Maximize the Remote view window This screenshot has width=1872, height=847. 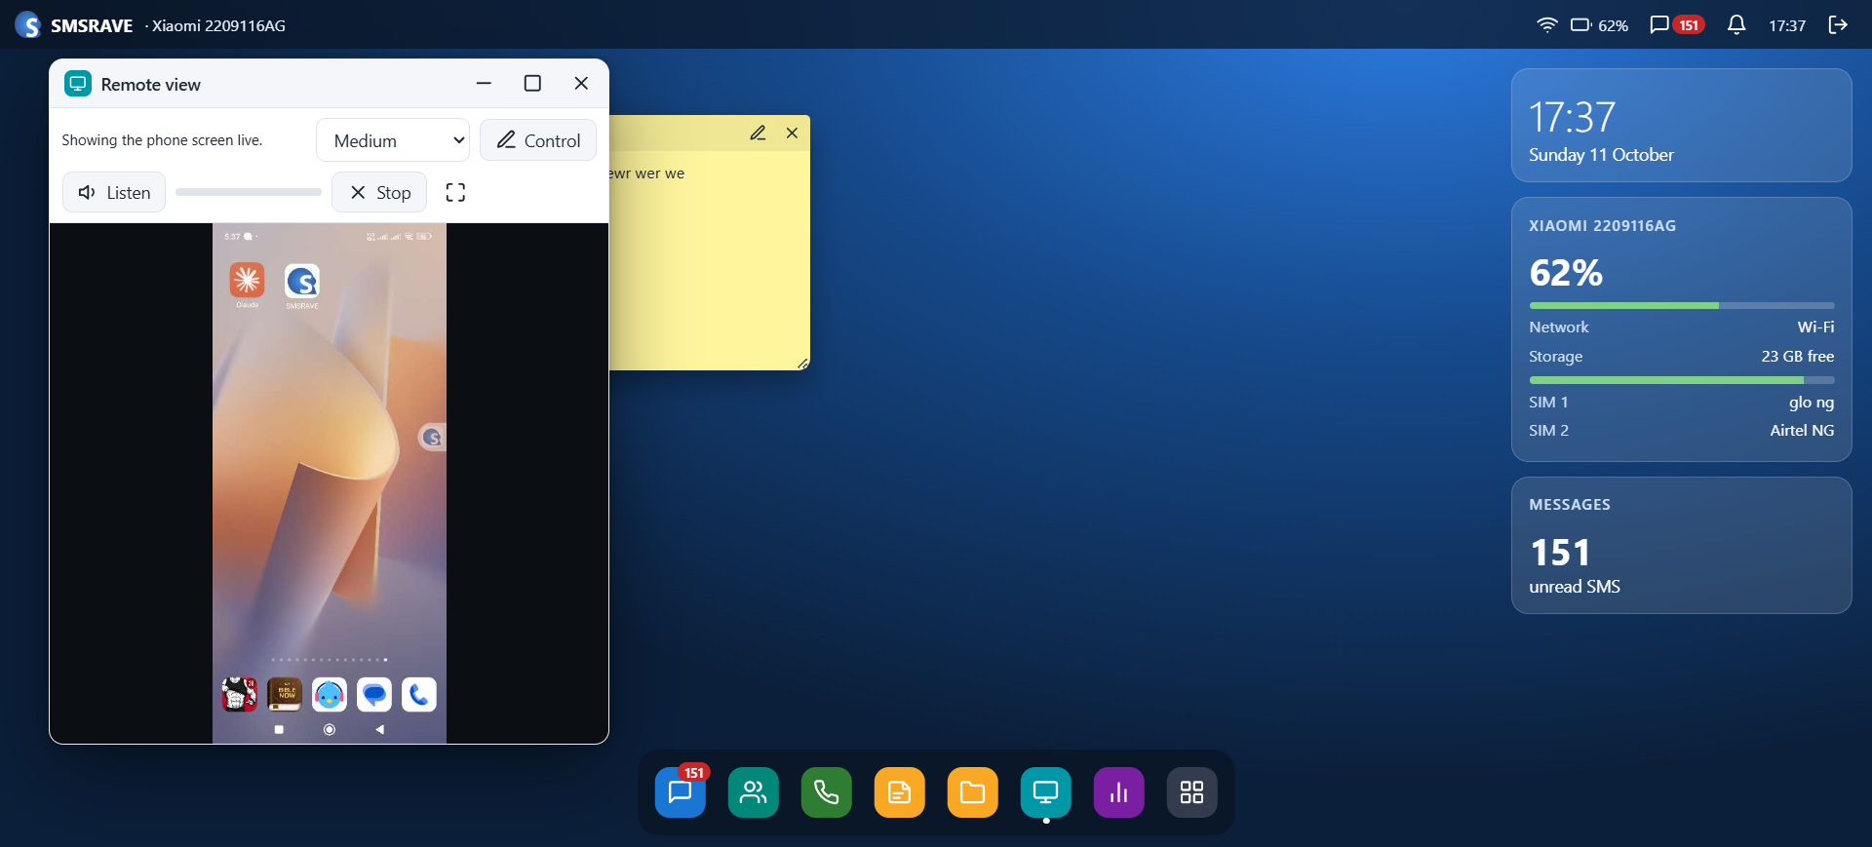[x=532, y=84]
